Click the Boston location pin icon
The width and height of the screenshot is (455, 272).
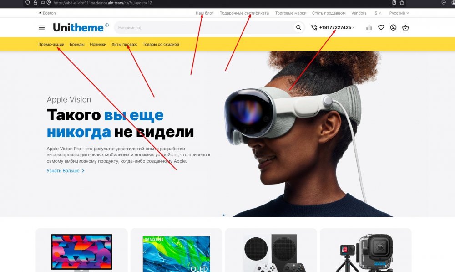pyautogui.click(x=40, y=13)
